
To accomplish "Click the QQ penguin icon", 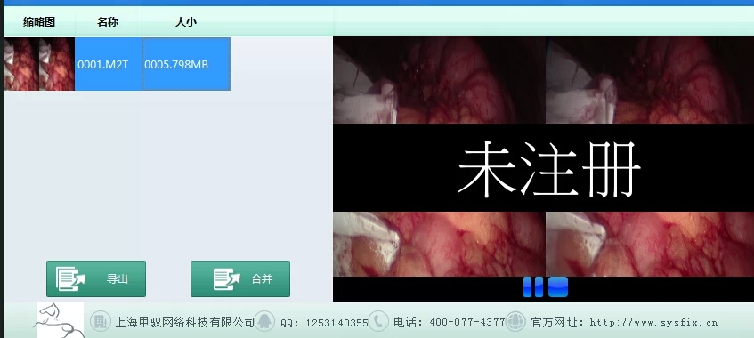I will tap(264, 321).
